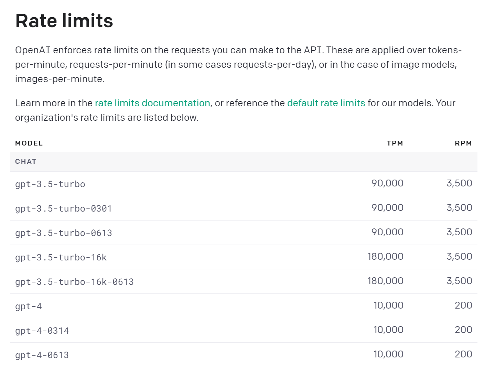The image size is (495, 365).
Task: Click the 3,500 RPM value for gpt-3.5-turbo-0301
Action: coord(459,207)
